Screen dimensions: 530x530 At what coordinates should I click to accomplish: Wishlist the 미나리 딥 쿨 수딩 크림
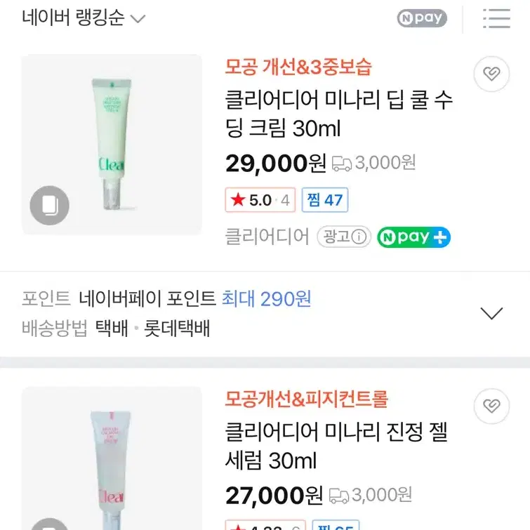point(491,74)
